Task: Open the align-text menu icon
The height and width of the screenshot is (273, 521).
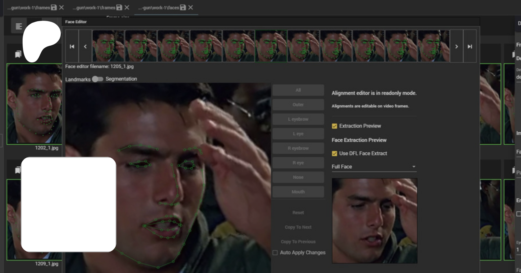Action: pyautogui.click(x=19, y=26)
